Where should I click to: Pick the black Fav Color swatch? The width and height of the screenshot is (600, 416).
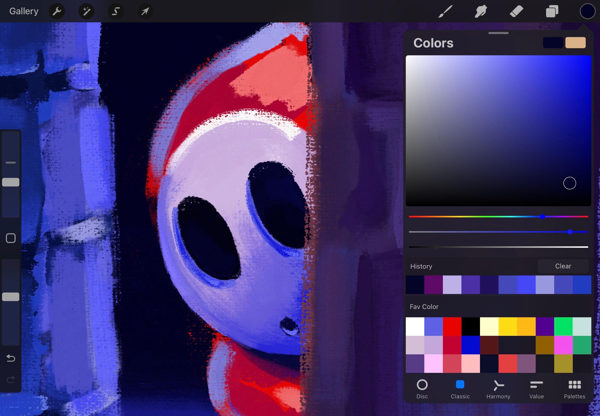pyautogui.click(x=471, y=326)
